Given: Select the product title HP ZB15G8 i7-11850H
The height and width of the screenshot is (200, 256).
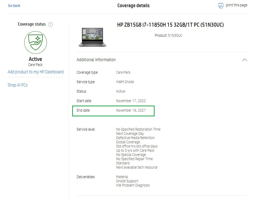Looking at the screenshot, I should 170,25.
